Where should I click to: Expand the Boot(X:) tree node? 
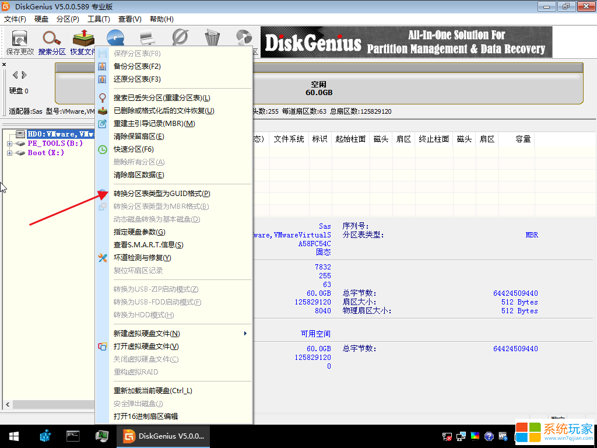click(9, 153)
